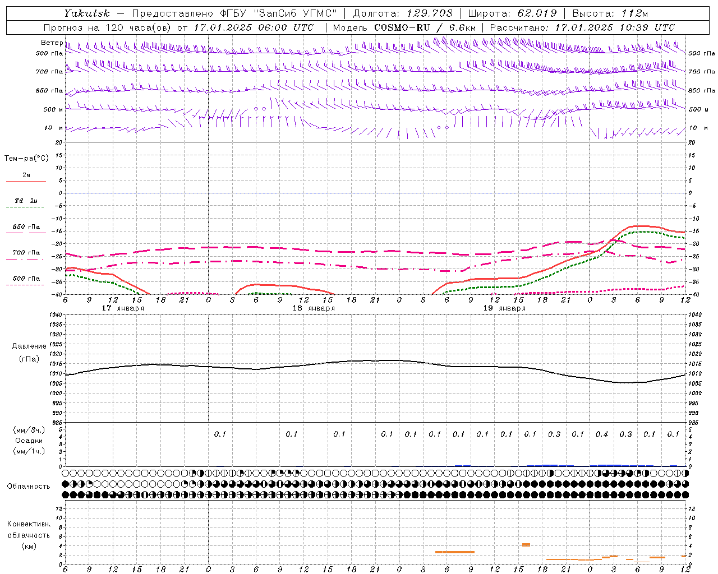Screen dimensions: 718x574
Task: Click the Тем-ра(°C) panel label
Action: point(26,159)
